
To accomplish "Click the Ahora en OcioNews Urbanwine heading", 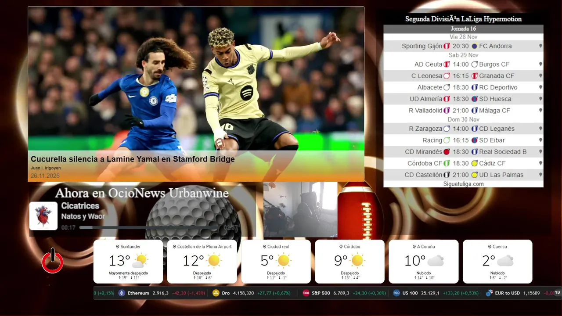I will tap(142, 193).
